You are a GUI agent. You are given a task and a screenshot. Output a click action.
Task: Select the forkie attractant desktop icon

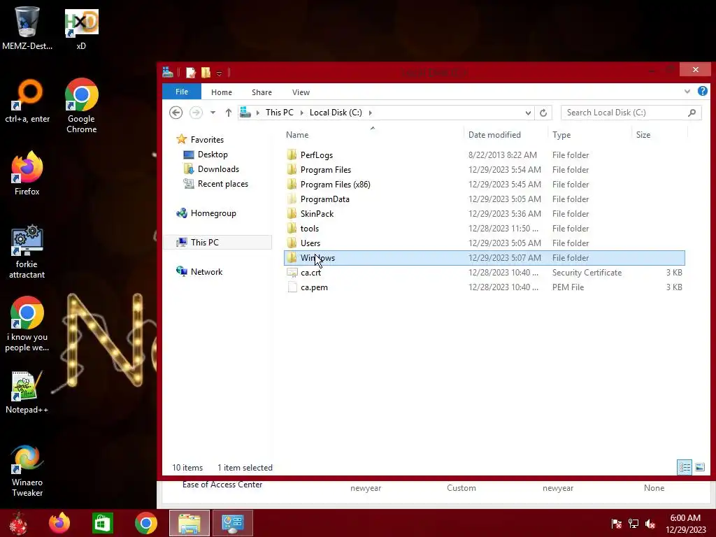point(27,252)
